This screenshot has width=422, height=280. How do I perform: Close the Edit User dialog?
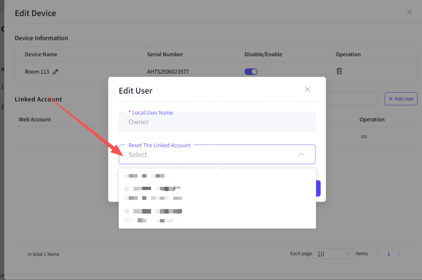[x=308, y=89]
